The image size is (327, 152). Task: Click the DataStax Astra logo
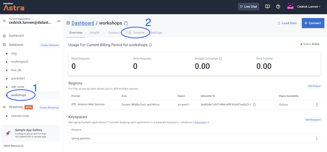tap(13, 7)
